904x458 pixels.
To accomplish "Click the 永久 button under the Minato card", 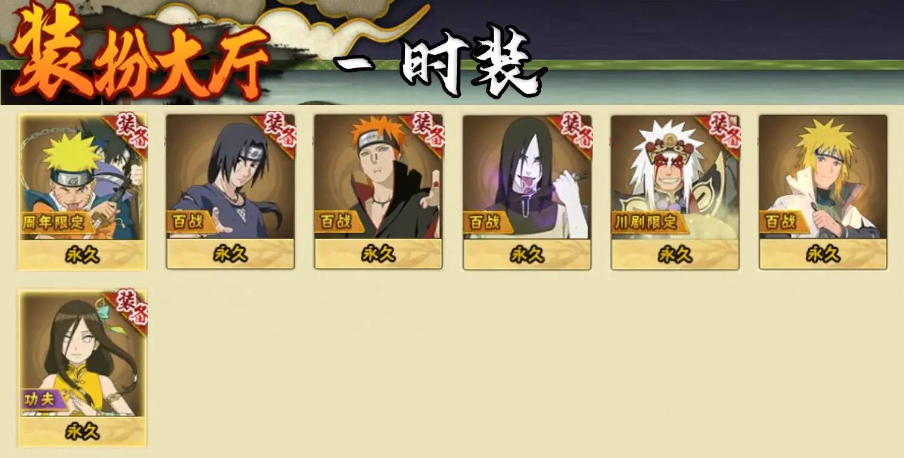I will coord(823,254).
